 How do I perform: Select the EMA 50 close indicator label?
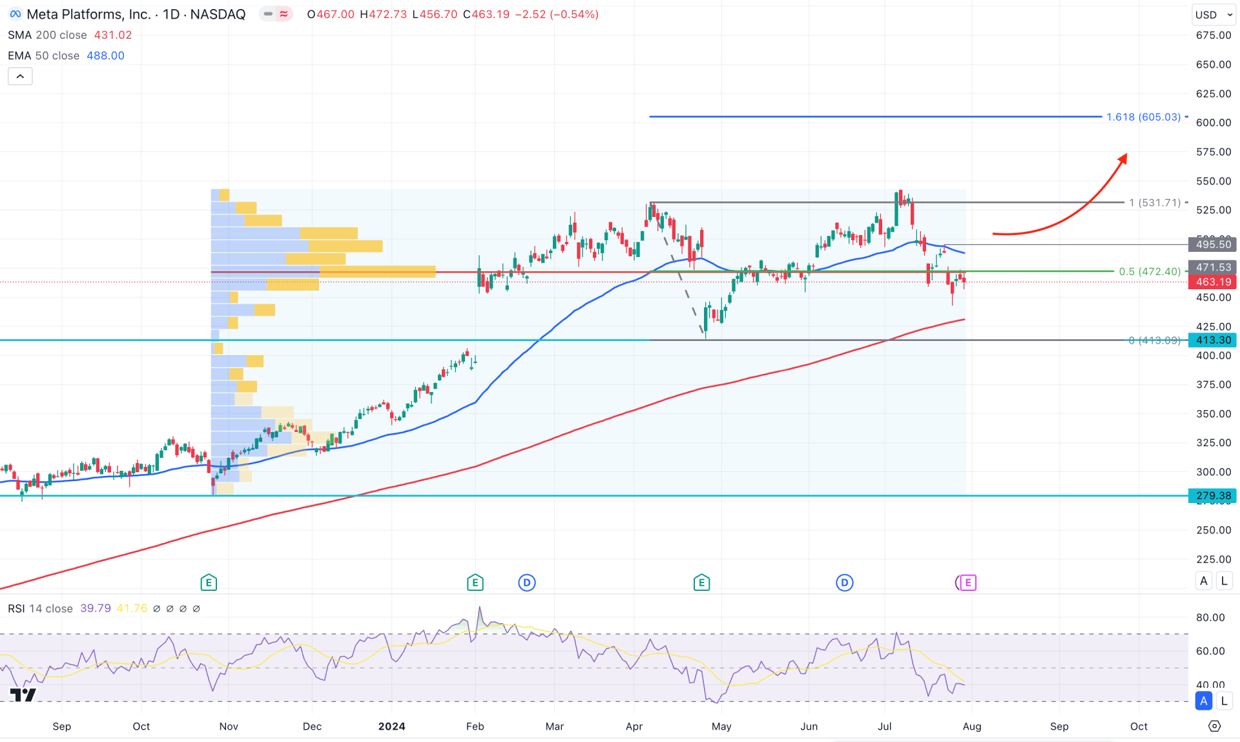(x=43, y=56)
